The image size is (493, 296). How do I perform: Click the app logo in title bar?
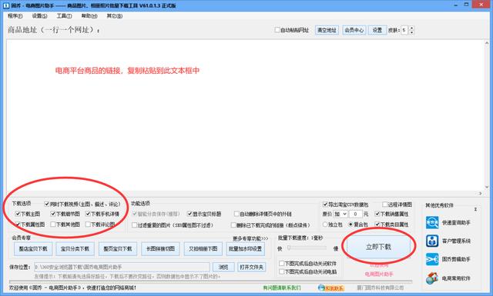(6, 5)
